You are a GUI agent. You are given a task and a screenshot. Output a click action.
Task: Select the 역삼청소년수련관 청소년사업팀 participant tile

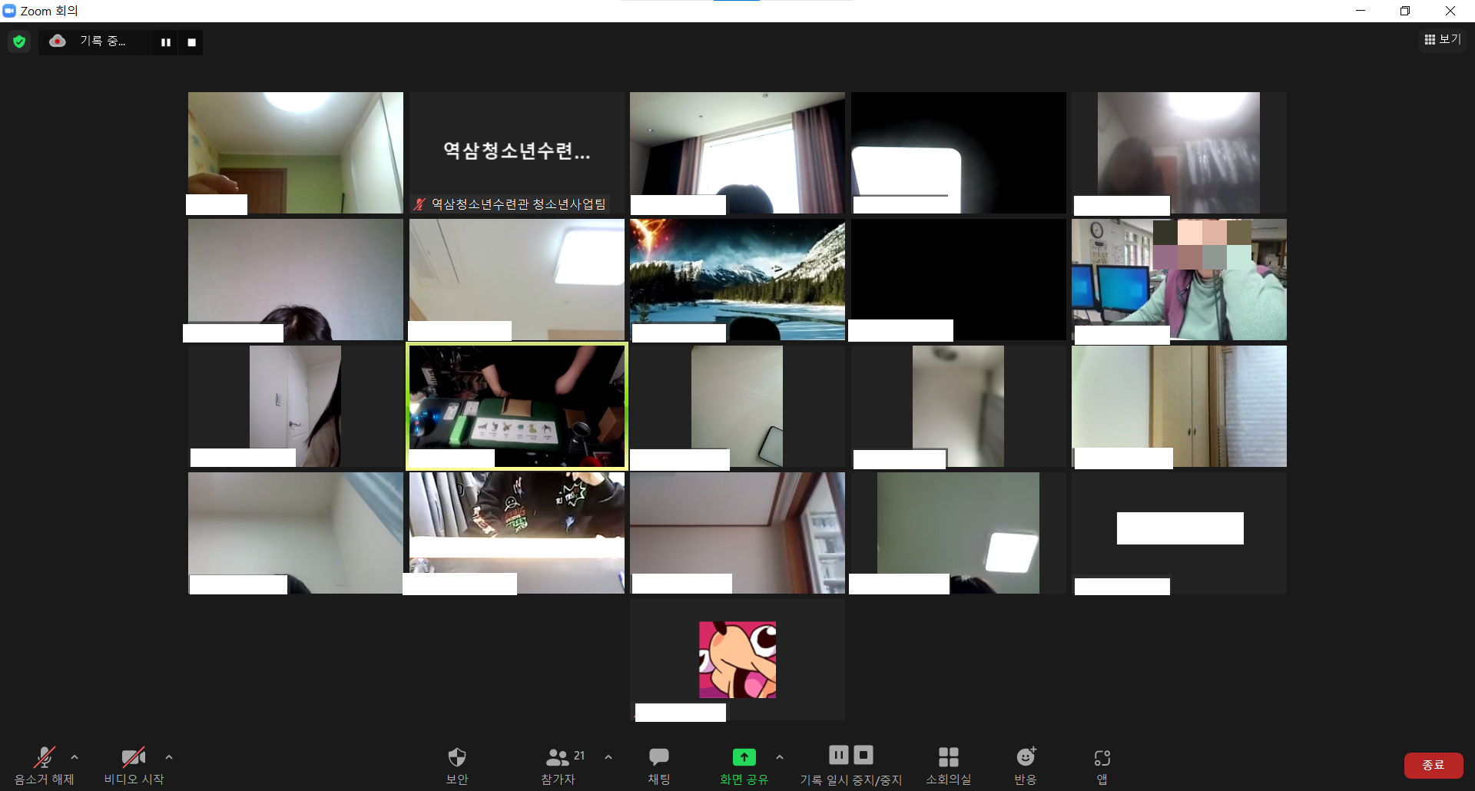pyautogui.click(x=517, y=153)
